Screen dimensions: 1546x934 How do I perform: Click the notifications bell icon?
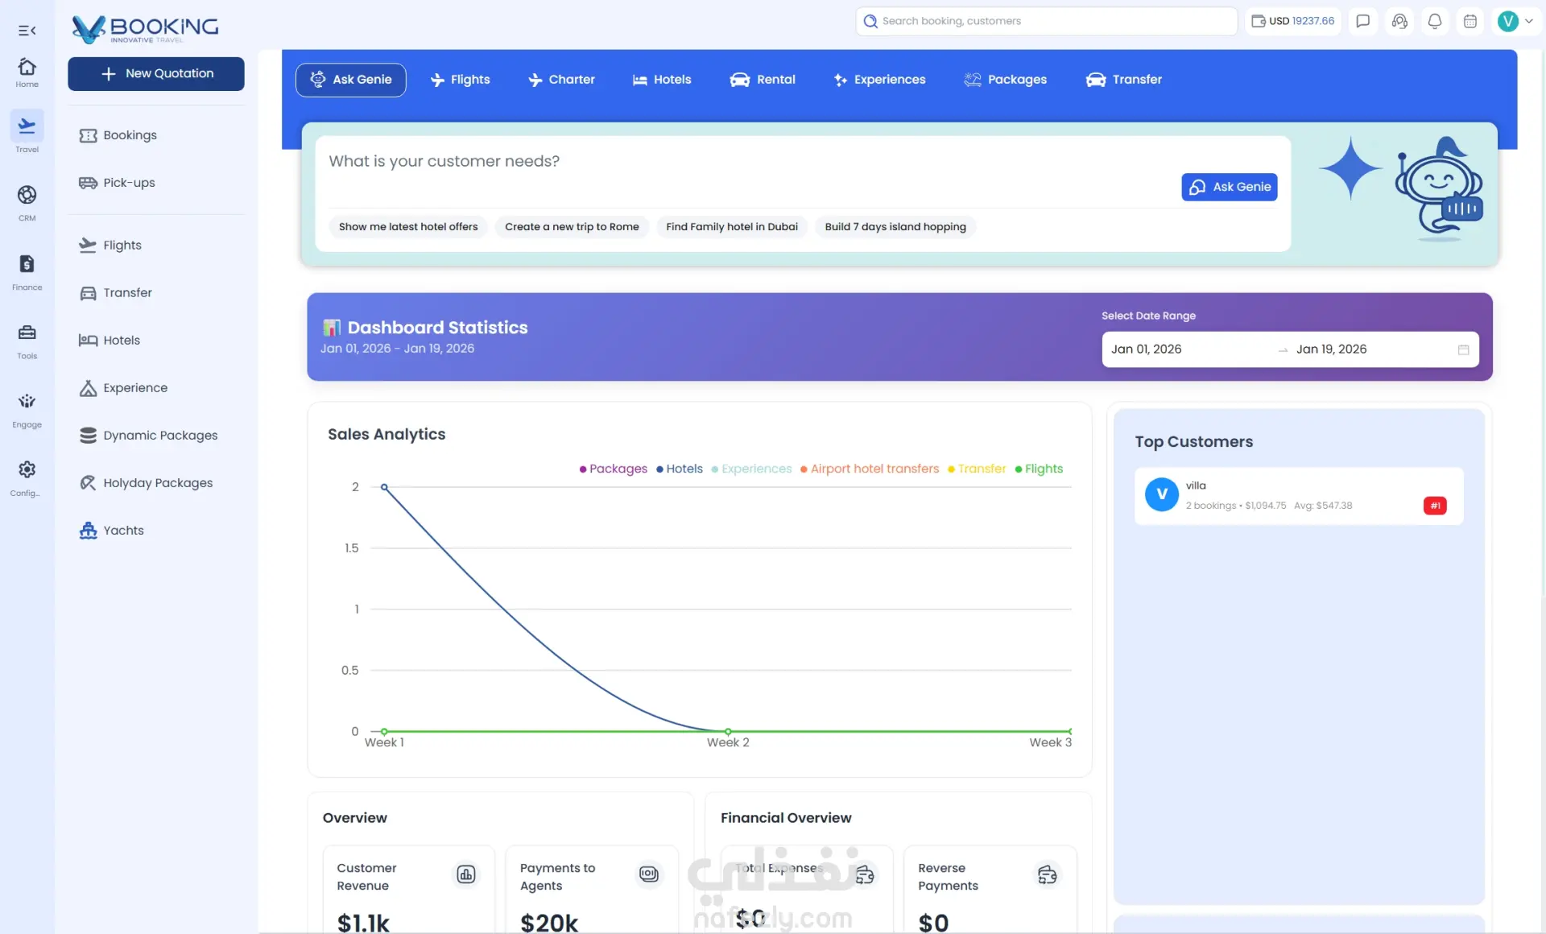pos(1434,22)
